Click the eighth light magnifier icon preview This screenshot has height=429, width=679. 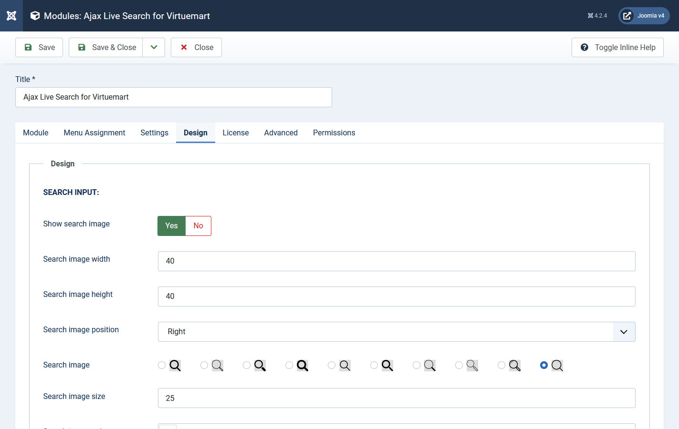(x=472, y=366)
